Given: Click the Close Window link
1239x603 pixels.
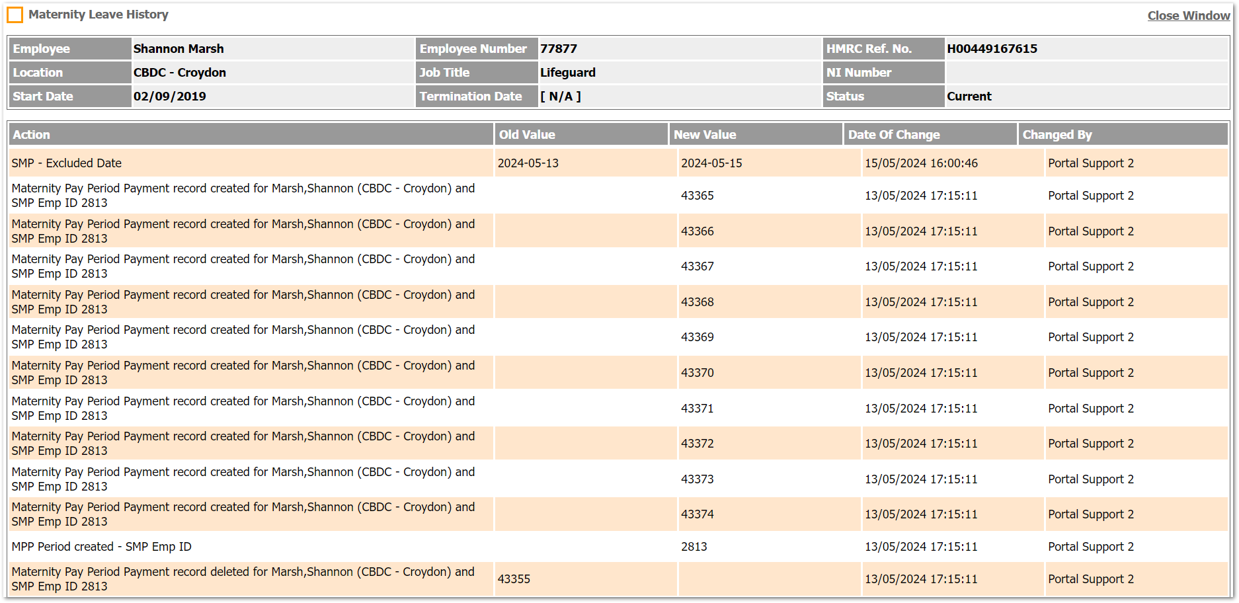Looking at the screenshot, I should tap(1188, 16).
